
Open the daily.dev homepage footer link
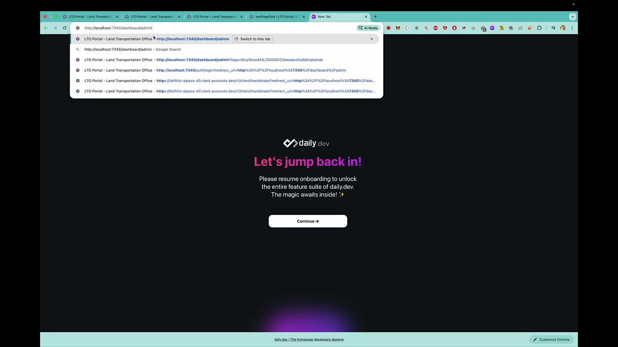click(x=309, y=339)
